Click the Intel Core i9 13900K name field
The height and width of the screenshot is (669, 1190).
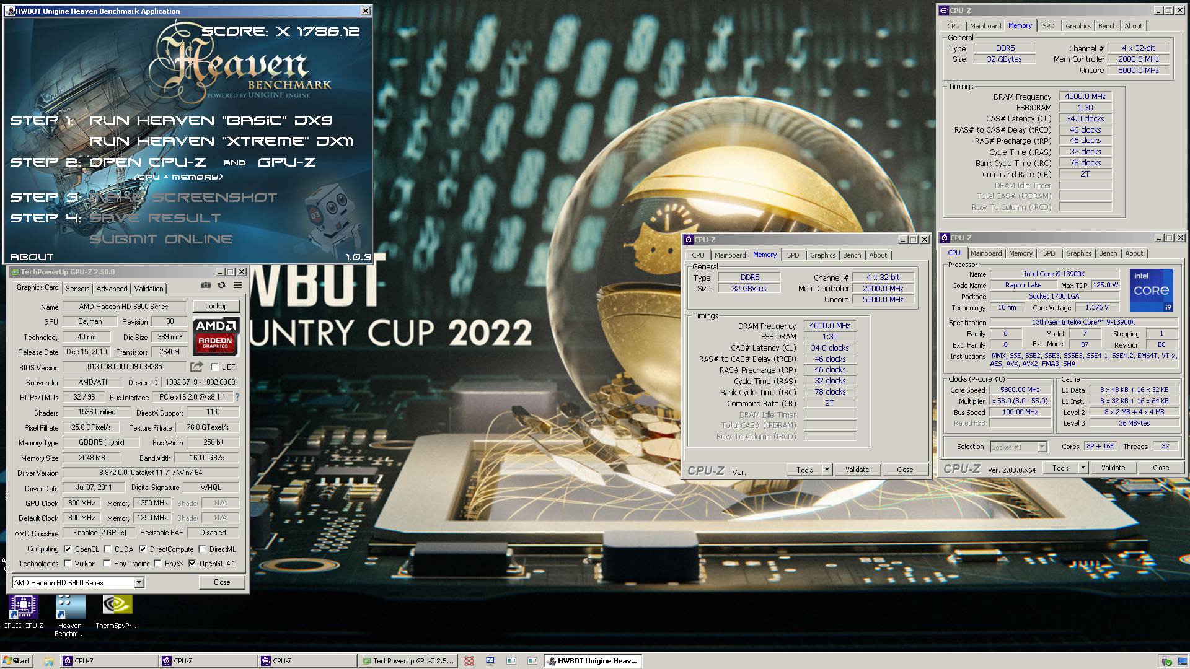1054,274
